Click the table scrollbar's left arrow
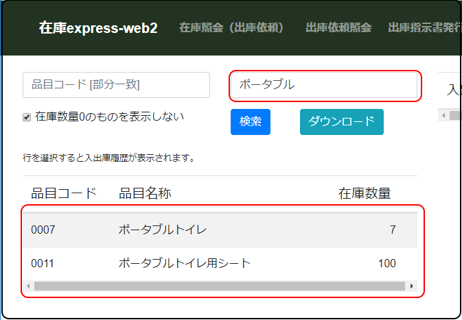 coord(28,286)
